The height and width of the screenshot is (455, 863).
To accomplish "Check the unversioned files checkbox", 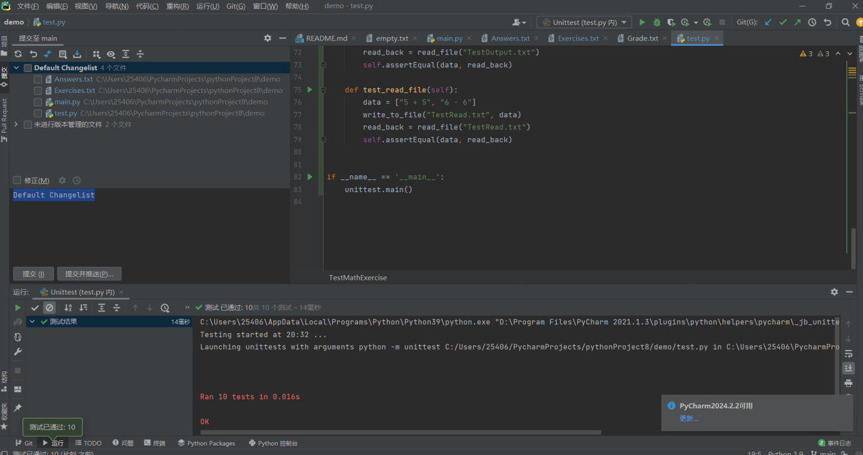I will [28, 125].
